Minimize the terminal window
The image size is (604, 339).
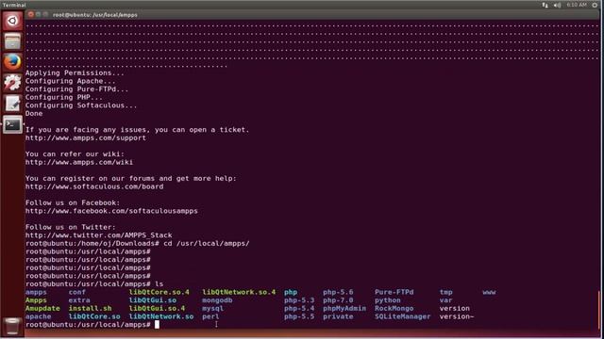[x=38, y=15]
